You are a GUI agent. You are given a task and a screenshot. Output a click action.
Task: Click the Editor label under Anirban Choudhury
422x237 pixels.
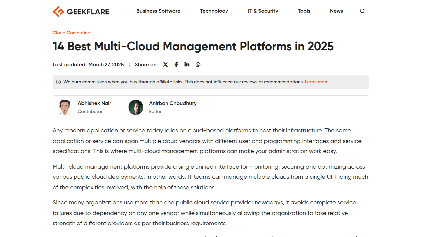tap(155, 112)
